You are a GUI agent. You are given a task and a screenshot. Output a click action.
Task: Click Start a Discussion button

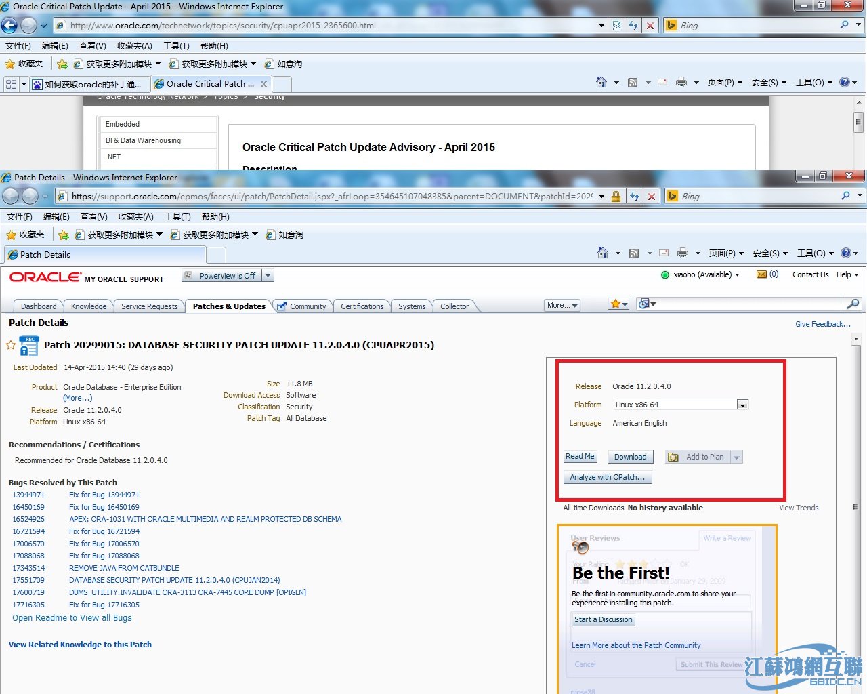click(604, 619)
